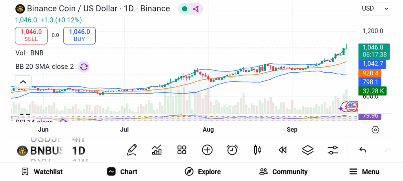Open the USD currency dropdown
This screenshot has height=181, width=403.
tap(375, 9)
